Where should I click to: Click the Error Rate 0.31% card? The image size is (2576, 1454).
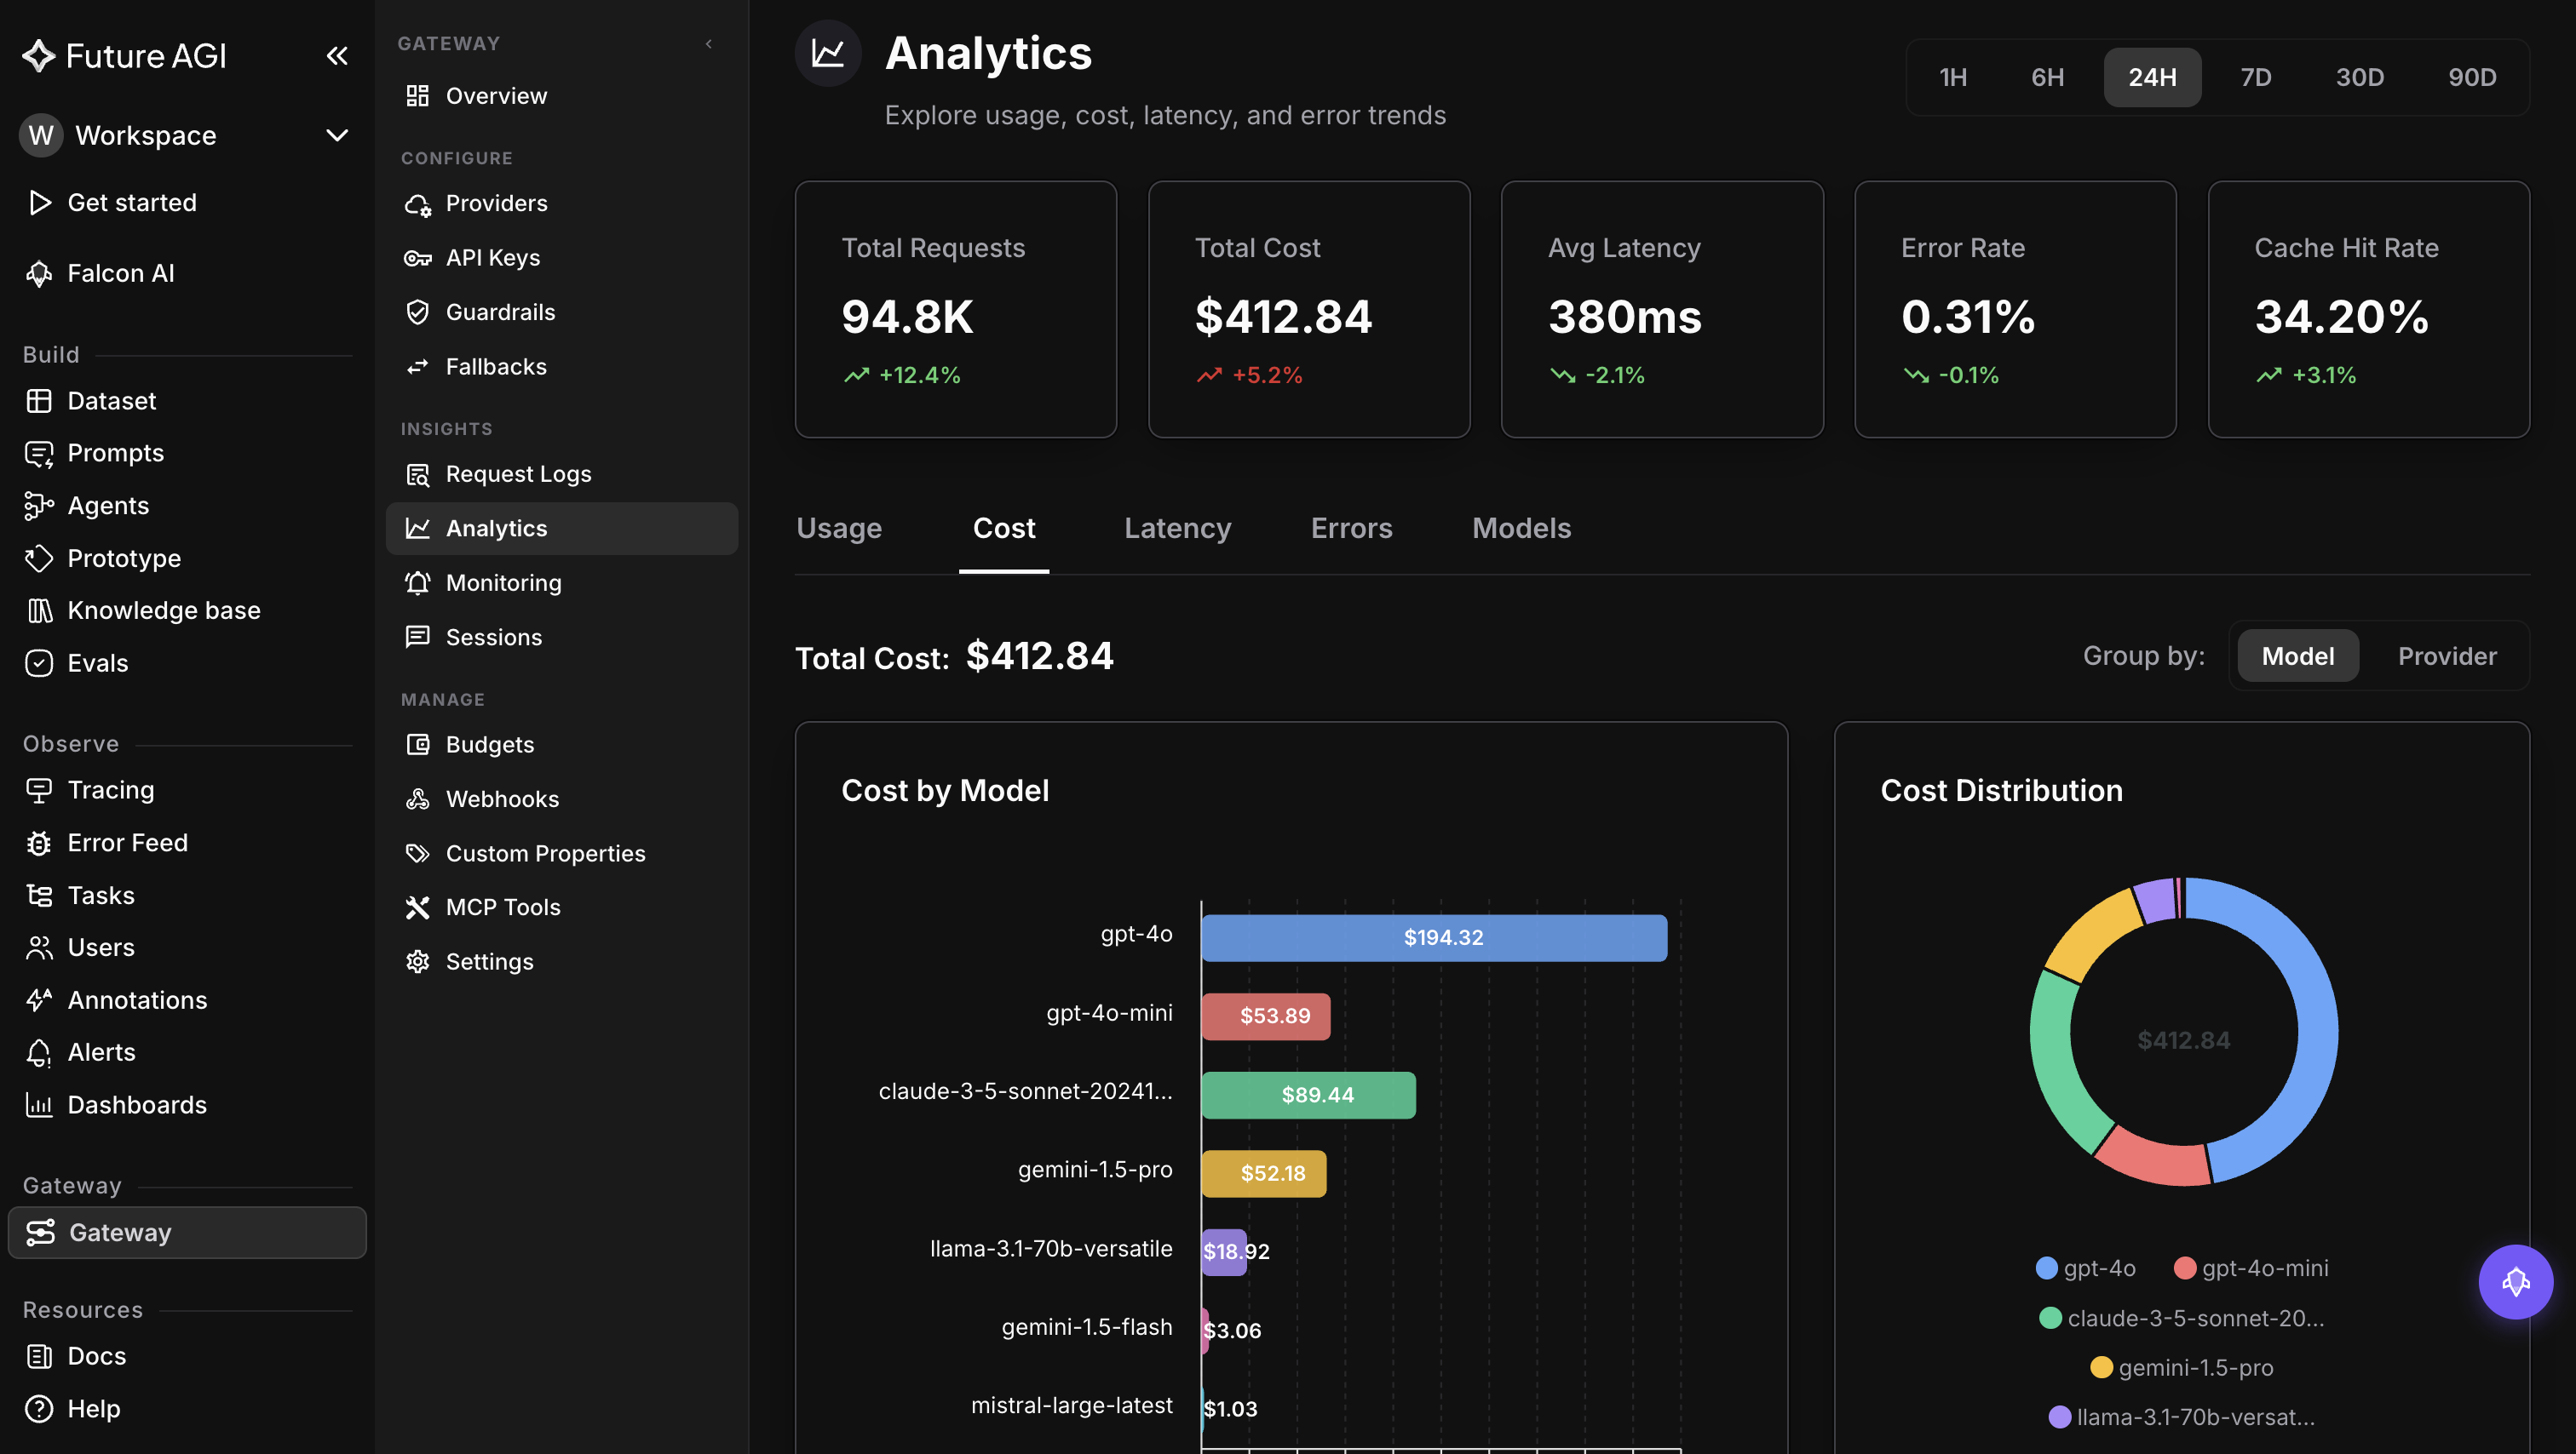(2015, 309)
